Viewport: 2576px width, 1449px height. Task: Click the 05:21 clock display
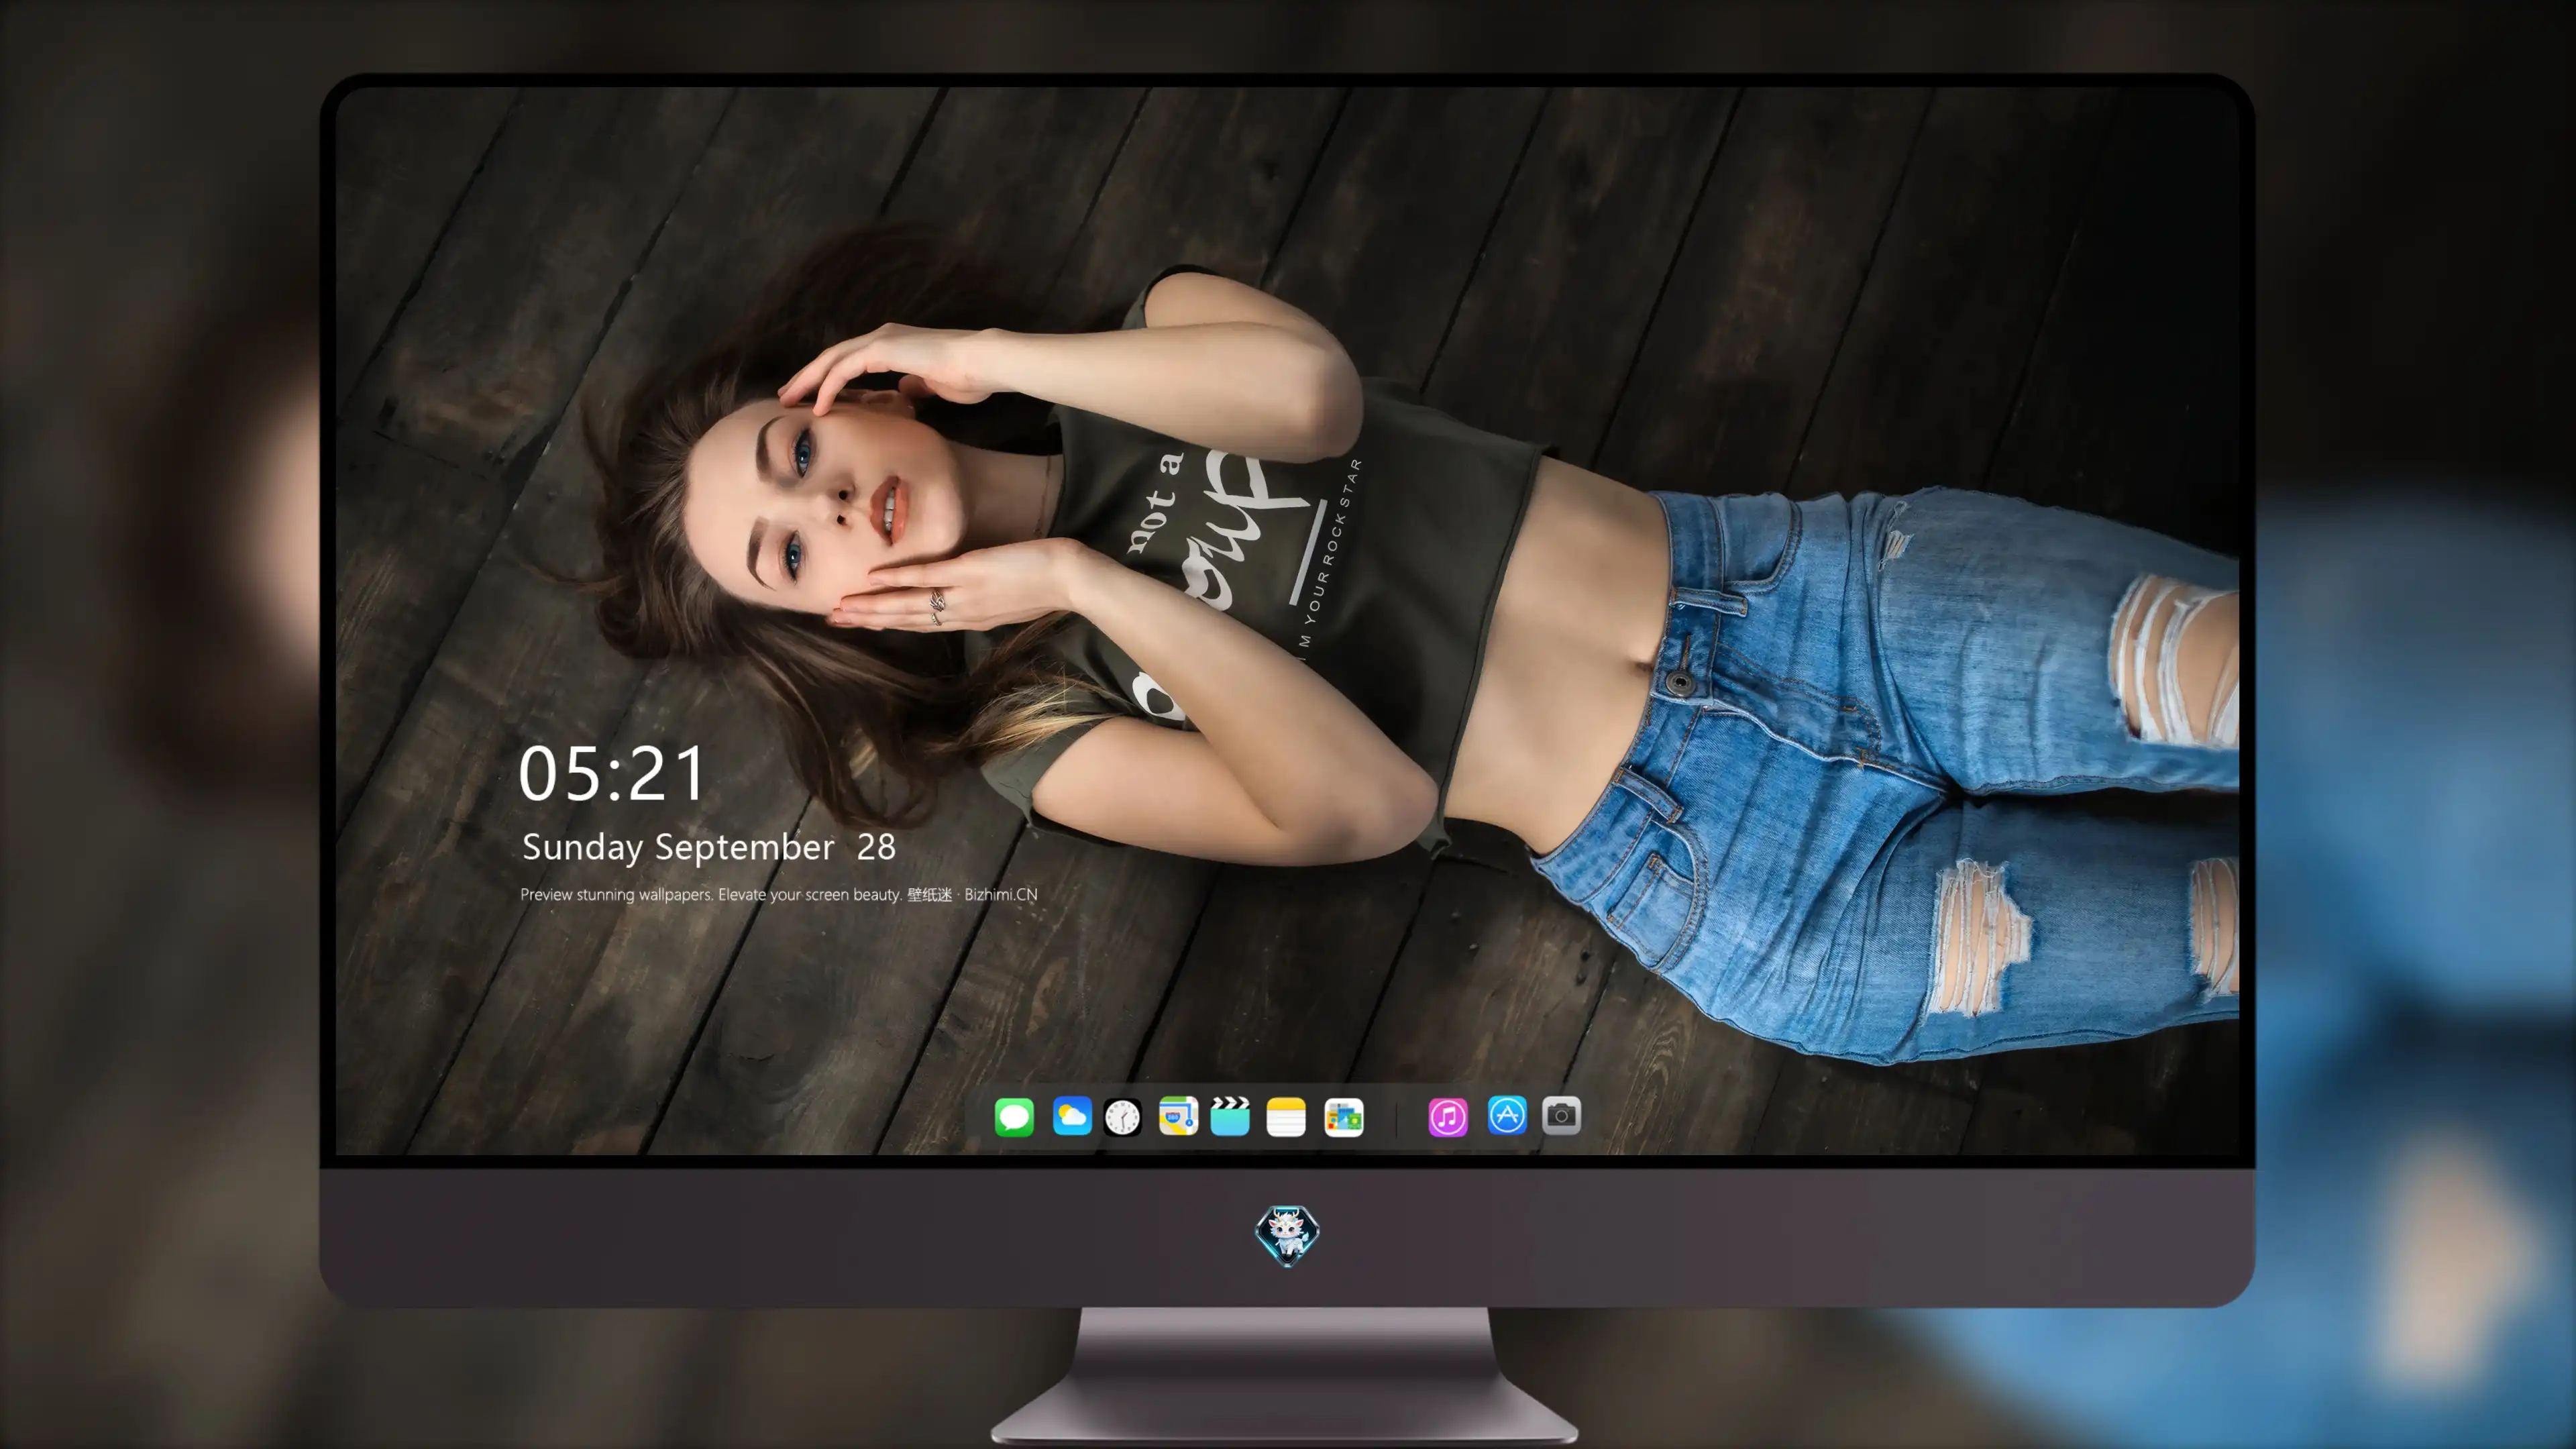click(612, 774)
